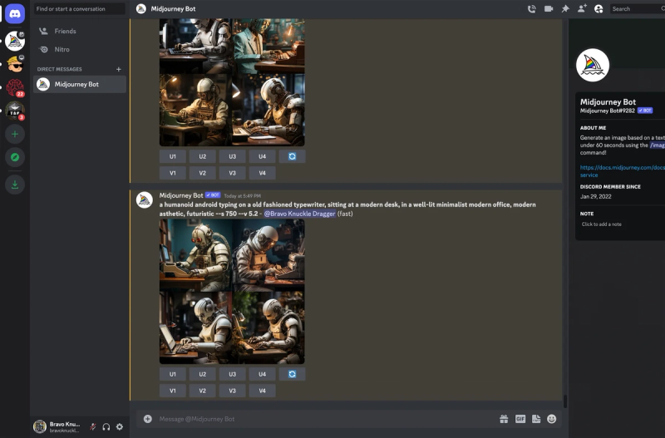Add a server with plus icon
Screen dimensions: 665x438
tap(15, 135)
